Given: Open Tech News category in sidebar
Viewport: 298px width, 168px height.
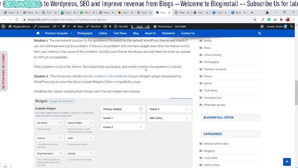Looking at the screenshot, I should tap(210, 91).
